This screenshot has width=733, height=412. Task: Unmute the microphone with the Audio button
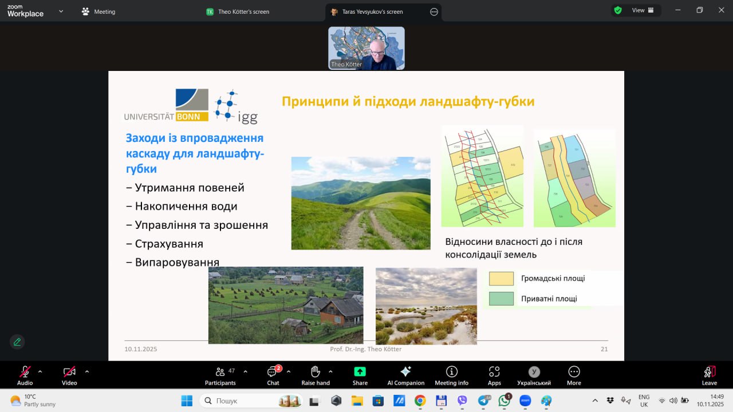pos(25,375)
